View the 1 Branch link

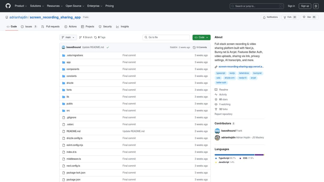tap(86, 37)
